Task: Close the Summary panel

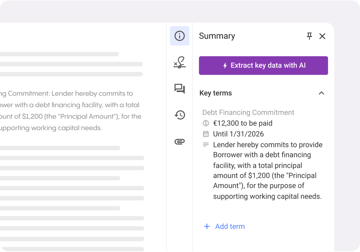Action: (322, 36)
